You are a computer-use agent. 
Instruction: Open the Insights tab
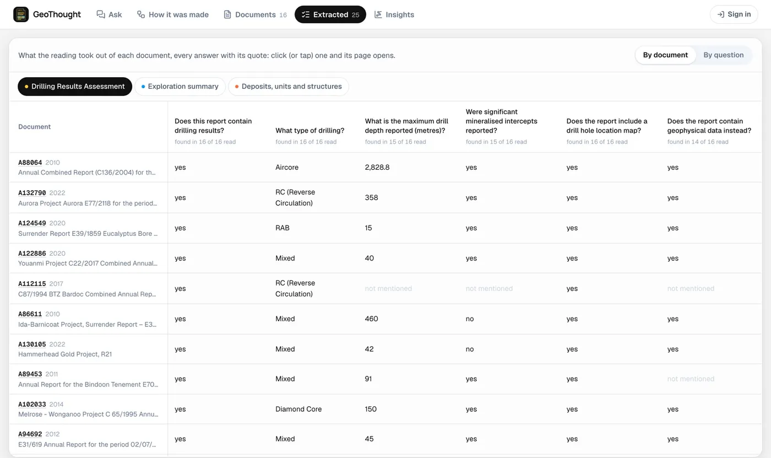click(x=394, y=14)
